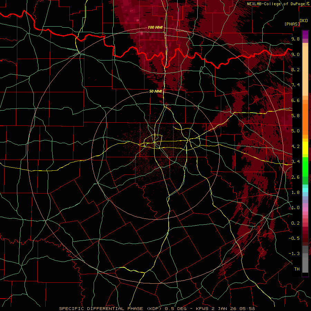Viewport: 311px width, 311px height.
Task: Select the 3.4 value on color scale
Action: (295, 162)
